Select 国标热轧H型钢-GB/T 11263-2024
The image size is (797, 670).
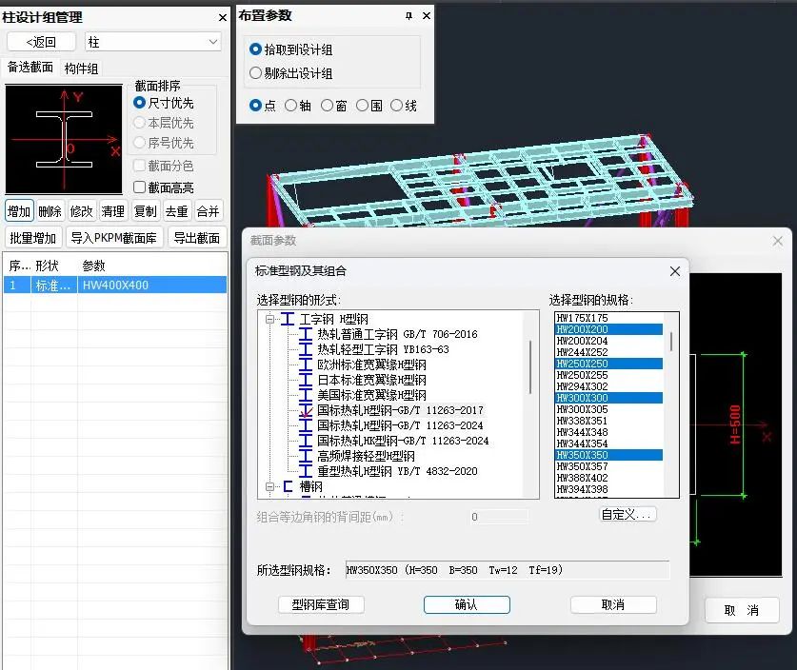coord(400,425)
